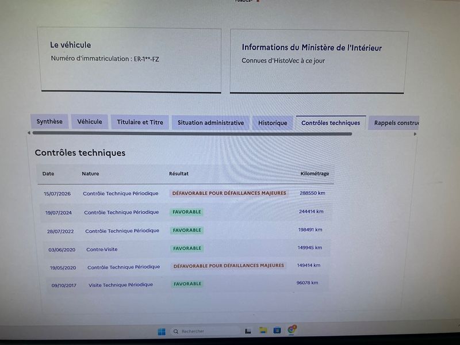Image resolution: width=460 pixels, height=345 pixels.
Task: Select the date 19/07/2024
Action: [59, 213]
